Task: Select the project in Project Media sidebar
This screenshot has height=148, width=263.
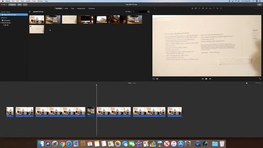Action: click(x=14, y=15)
